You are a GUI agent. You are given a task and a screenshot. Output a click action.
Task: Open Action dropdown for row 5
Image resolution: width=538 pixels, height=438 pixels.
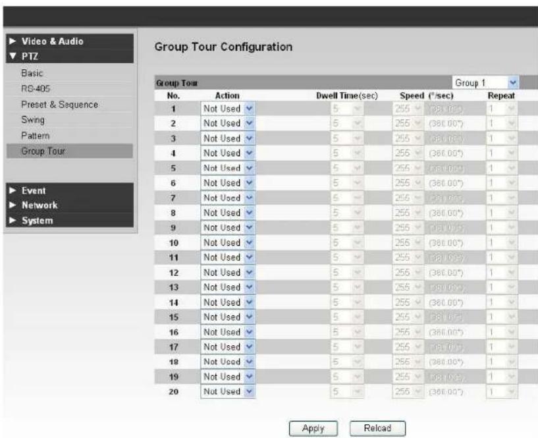[x=228, y=168]
